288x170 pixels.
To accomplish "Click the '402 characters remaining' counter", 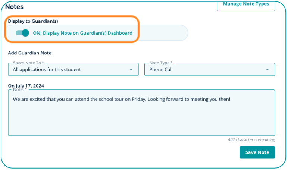I will click(x=251, y=140).
